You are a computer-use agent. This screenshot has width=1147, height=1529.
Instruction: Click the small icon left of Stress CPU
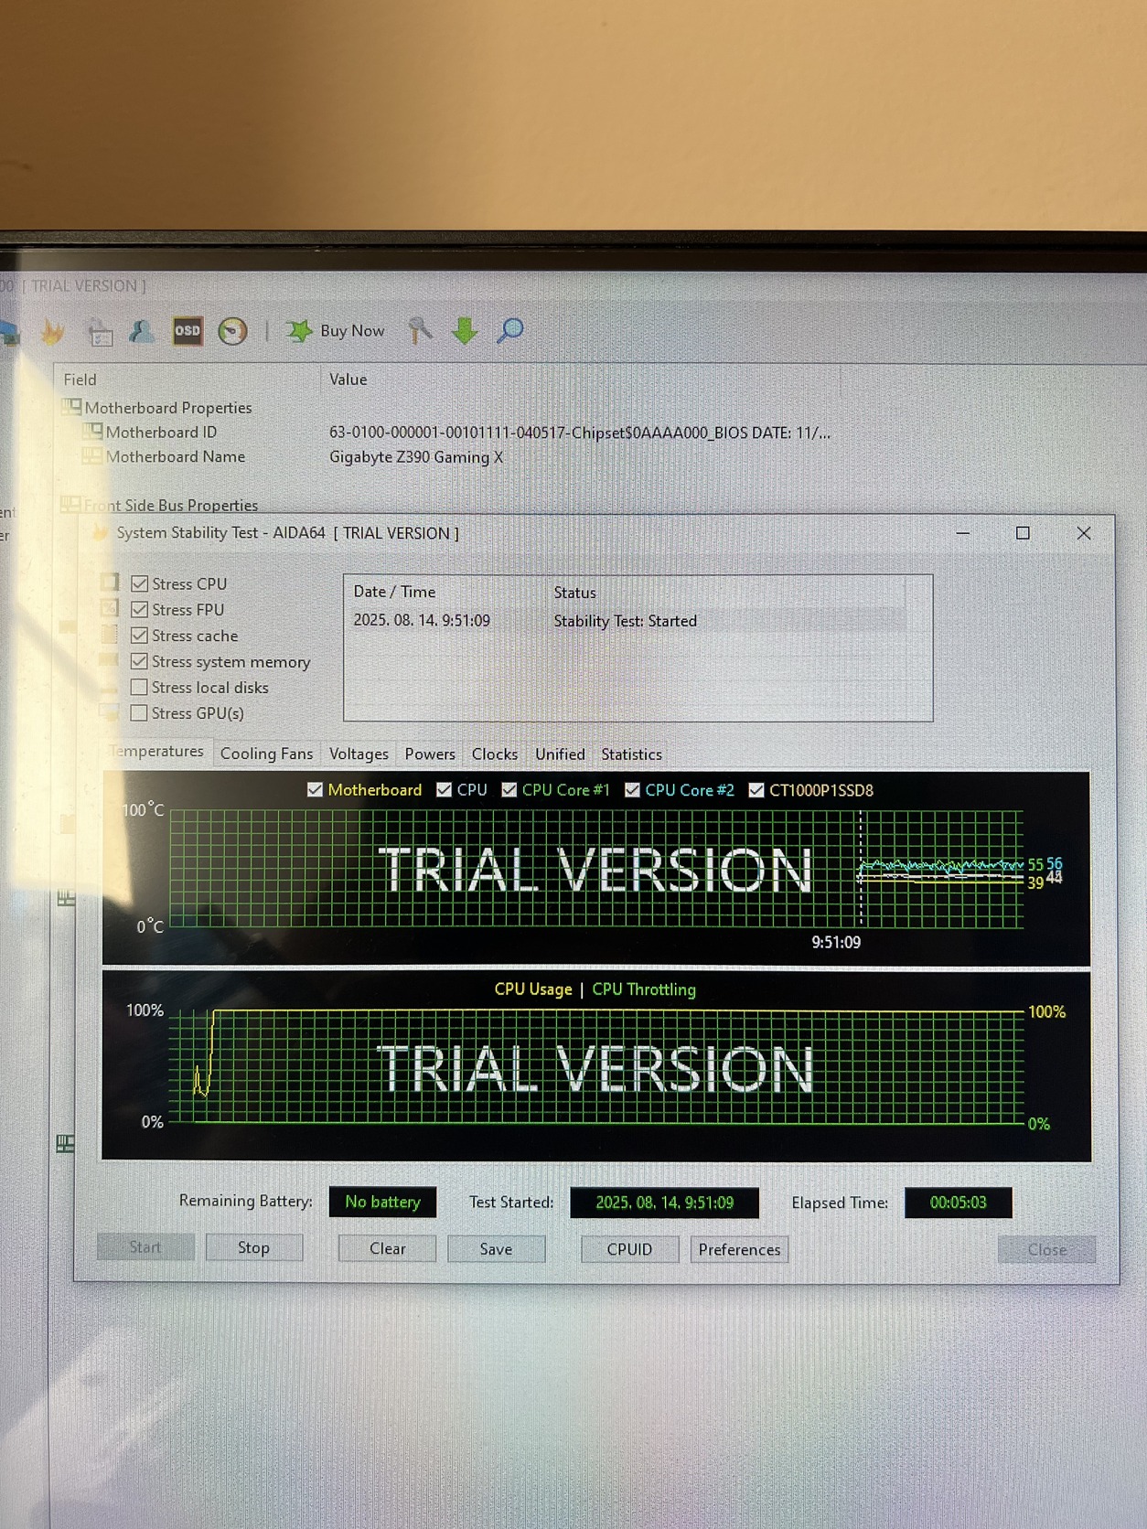110,583
